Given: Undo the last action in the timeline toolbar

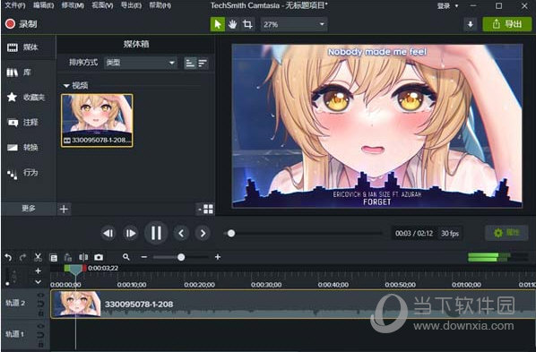Looking at the screenshot, I should (8, 257).
